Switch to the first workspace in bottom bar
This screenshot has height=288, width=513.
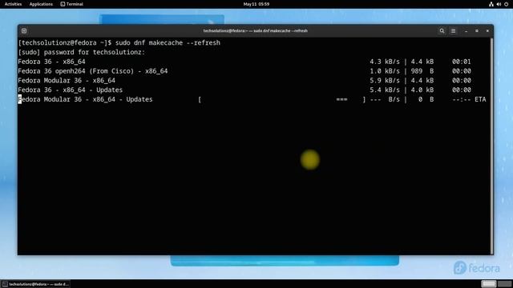(x=489, y=284)
